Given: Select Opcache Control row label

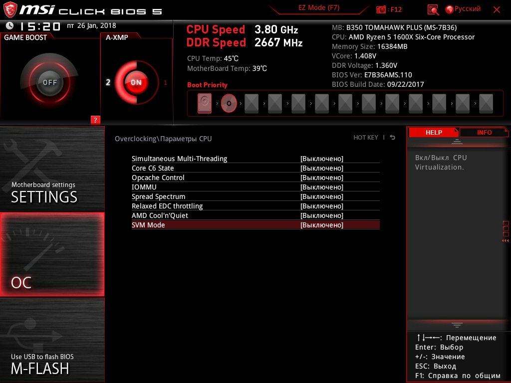Looking at the screenshot, I should tap(158, 178).
